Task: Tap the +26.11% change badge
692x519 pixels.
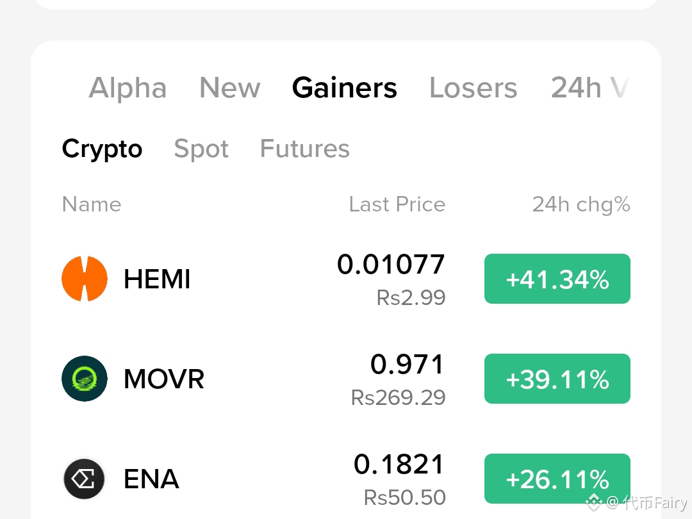Action: pyautogui.click(x=557, y=479)
